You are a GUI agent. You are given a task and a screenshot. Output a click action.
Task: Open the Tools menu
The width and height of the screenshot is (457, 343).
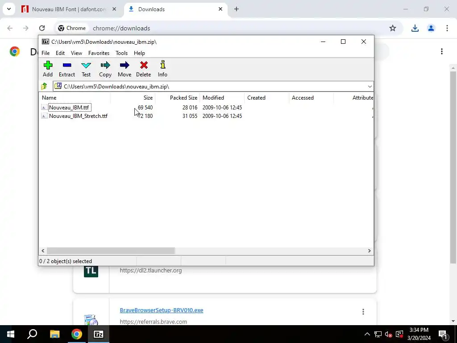[121, 53]
